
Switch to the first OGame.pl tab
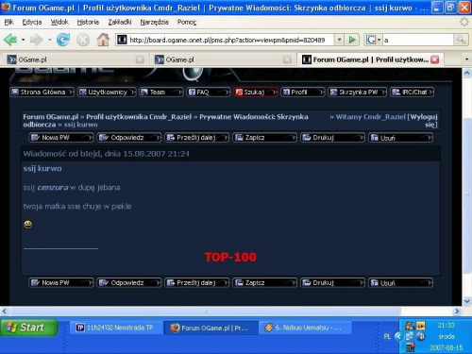pyautogui.click(x=75, y=59)
